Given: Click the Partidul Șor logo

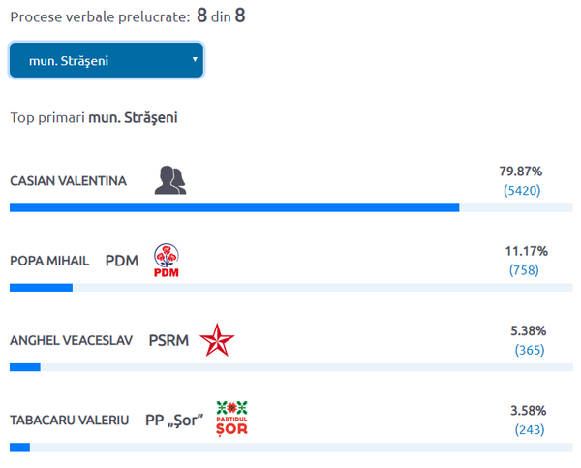Looking at the screenshot, I should click(x=232, y=419).
